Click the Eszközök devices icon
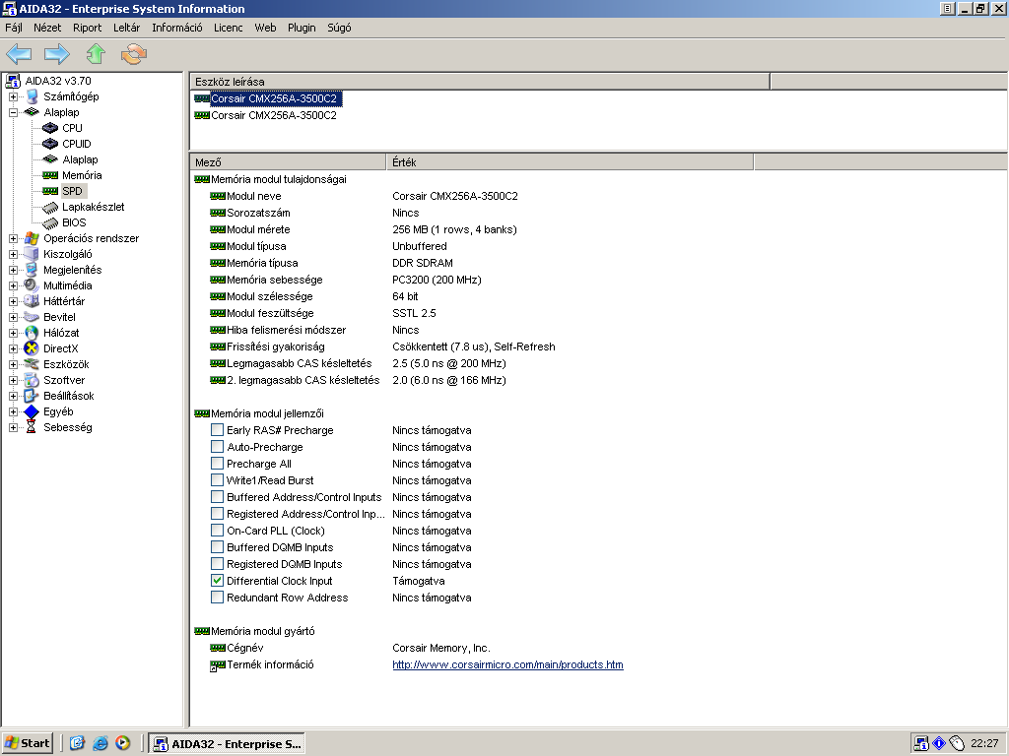This screenshot has height=756, width=1009. [32, 364]
